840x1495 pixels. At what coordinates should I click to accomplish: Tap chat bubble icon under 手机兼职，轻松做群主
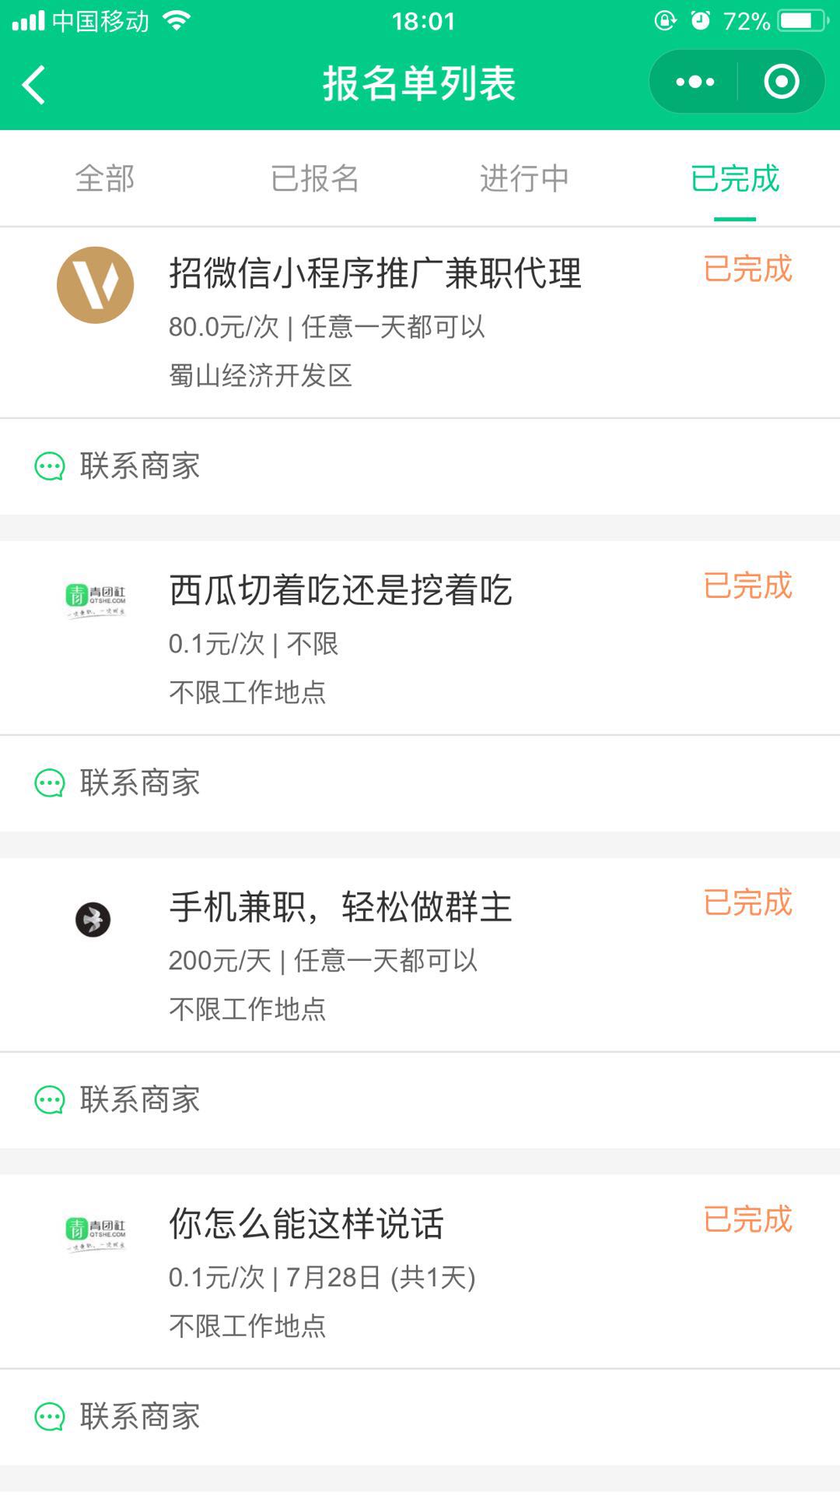click(50, 1100)
